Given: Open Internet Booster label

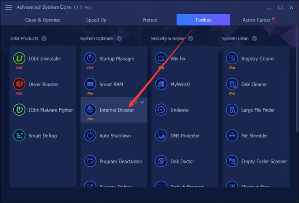Looking at the screenshot, I should click(117, 110).
